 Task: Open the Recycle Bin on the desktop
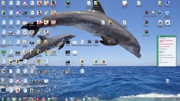[167, 81]
